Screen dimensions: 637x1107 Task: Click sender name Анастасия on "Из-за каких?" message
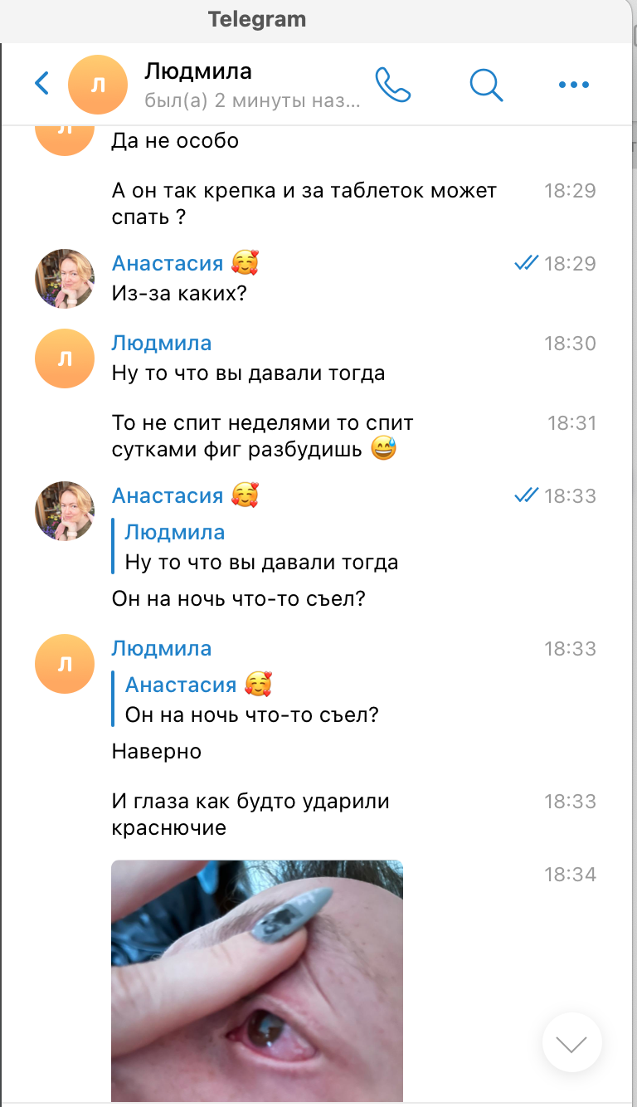pos(168,263)
